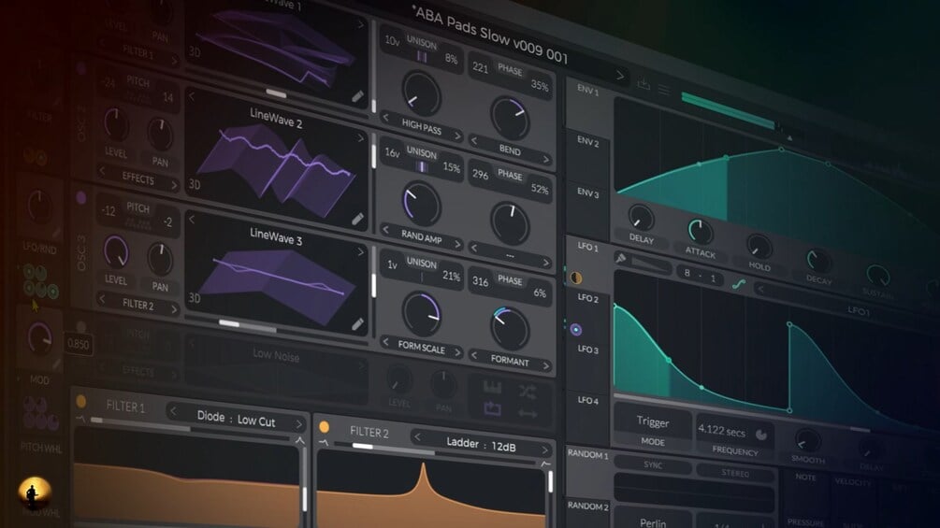The image size is (940, 528).
Task: Load the next preset after ABA Pads Slow
Action: coord(620,76)
